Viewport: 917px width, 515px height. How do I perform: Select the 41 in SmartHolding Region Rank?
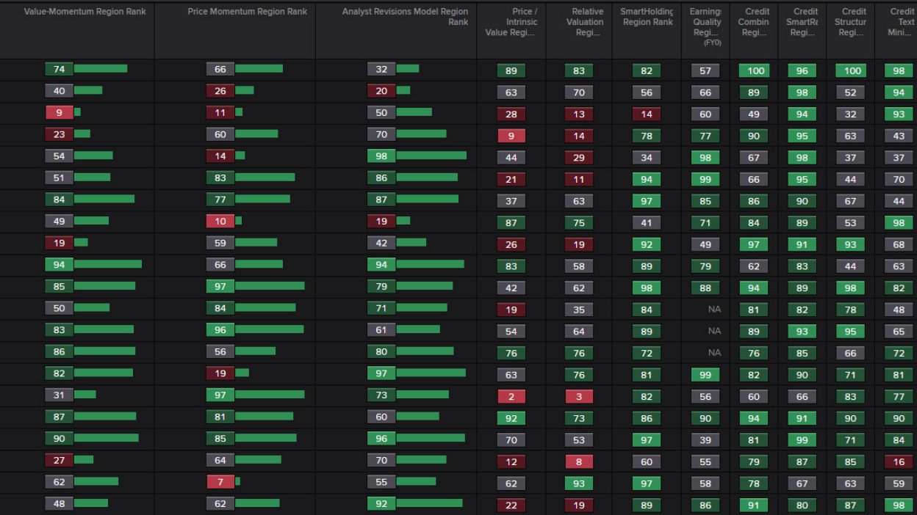pyautogui.click(x=646, y=223)
